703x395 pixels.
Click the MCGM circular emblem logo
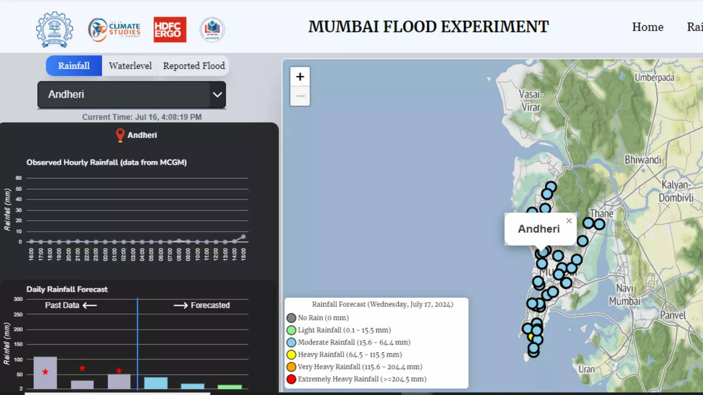pos(212,30)
